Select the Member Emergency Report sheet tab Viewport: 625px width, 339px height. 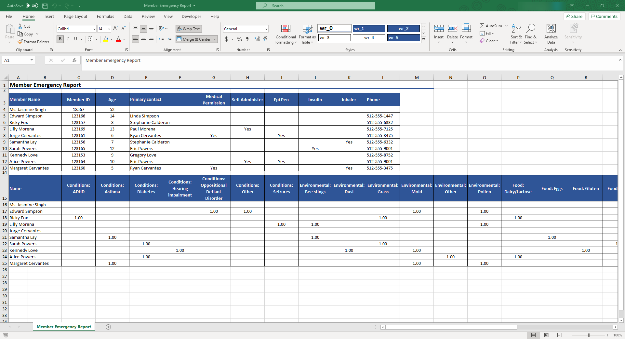click(64, 327)
